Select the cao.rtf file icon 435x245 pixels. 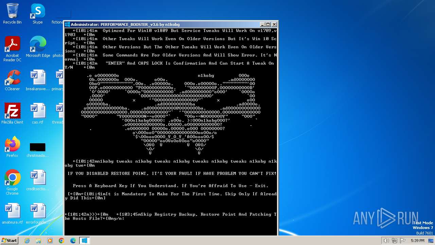[38, 113]
